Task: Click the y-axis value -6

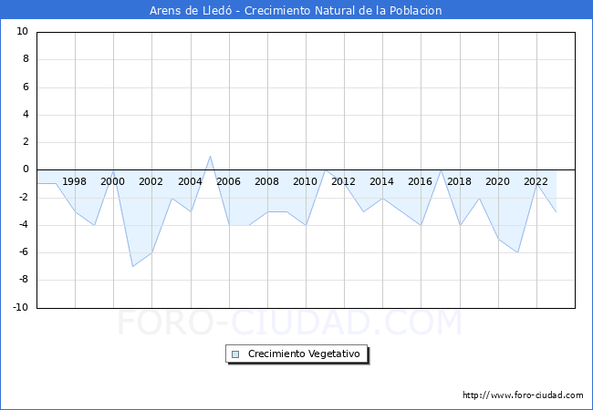Action: tap(24, 252)
